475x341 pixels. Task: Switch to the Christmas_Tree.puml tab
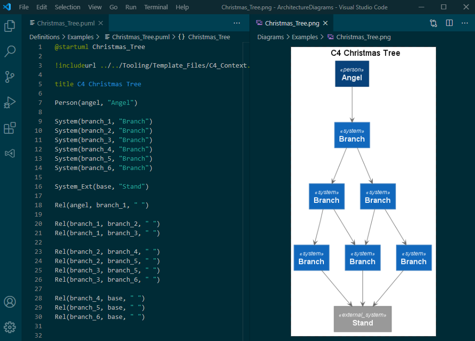pos(66,23)
